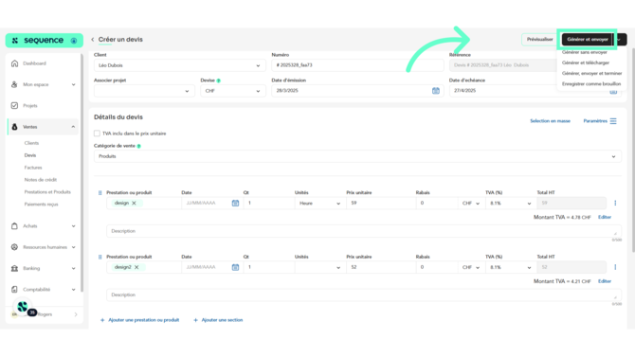Expand the Mon espace sidebar section
Screen dimensions: 635x357
tap(73, 84)
